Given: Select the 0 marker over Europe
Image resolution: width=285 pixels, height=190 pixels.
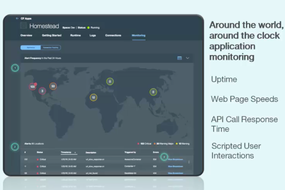Looking at the screenshot, I should (110, 81).
